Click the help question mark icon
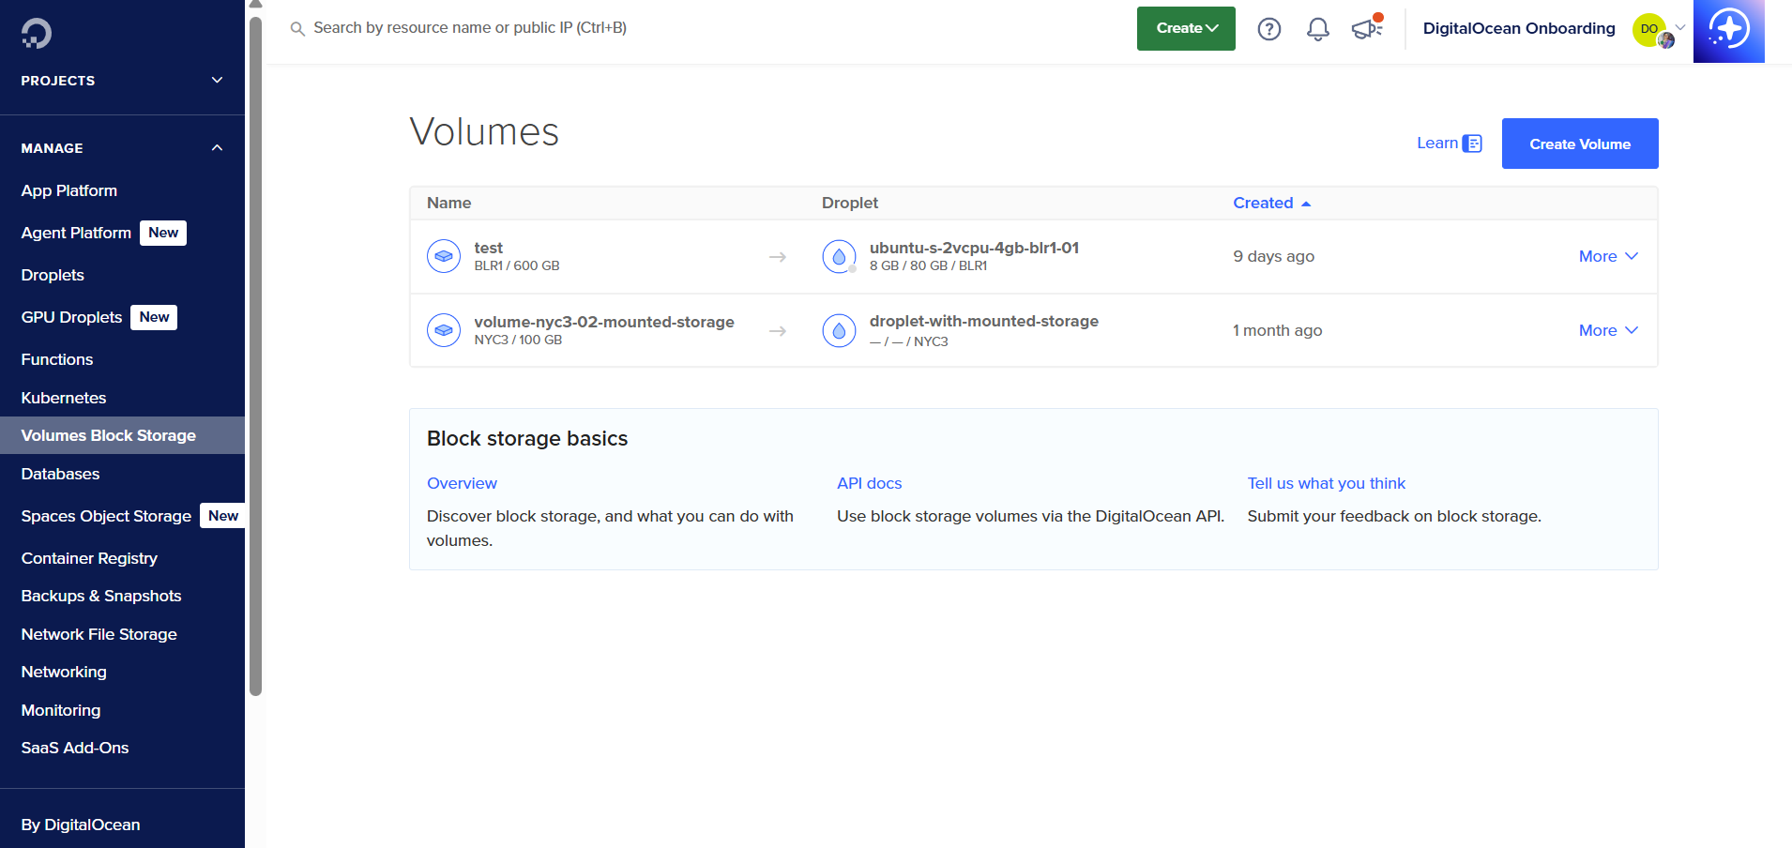Image resolution: width=1792 pixels, height=848 pixels. click(1268, 28)
